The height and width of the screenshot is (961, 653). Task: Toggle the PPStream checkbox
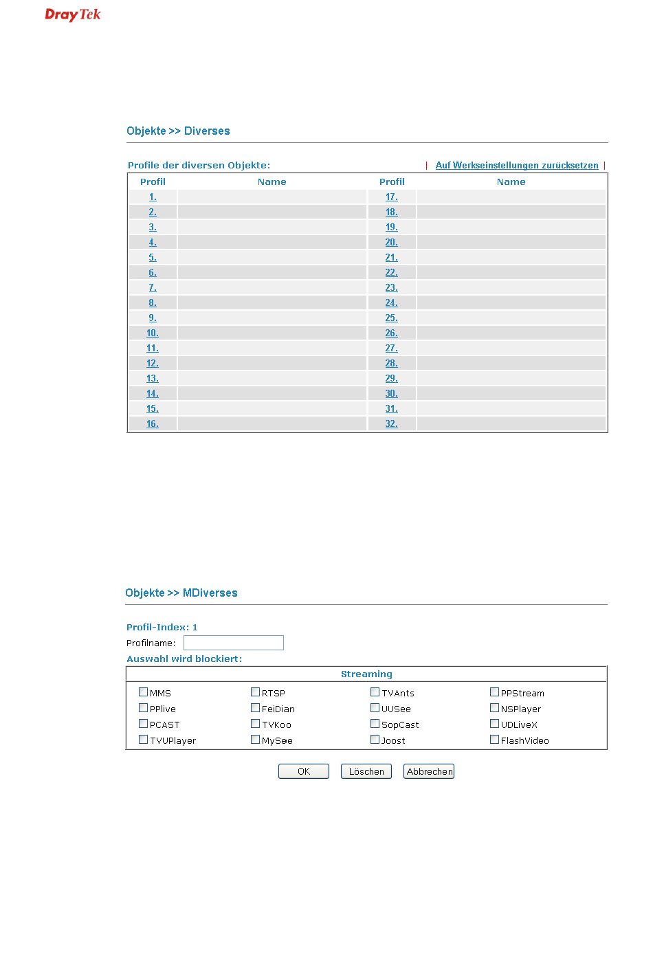[x=494, y=692]
